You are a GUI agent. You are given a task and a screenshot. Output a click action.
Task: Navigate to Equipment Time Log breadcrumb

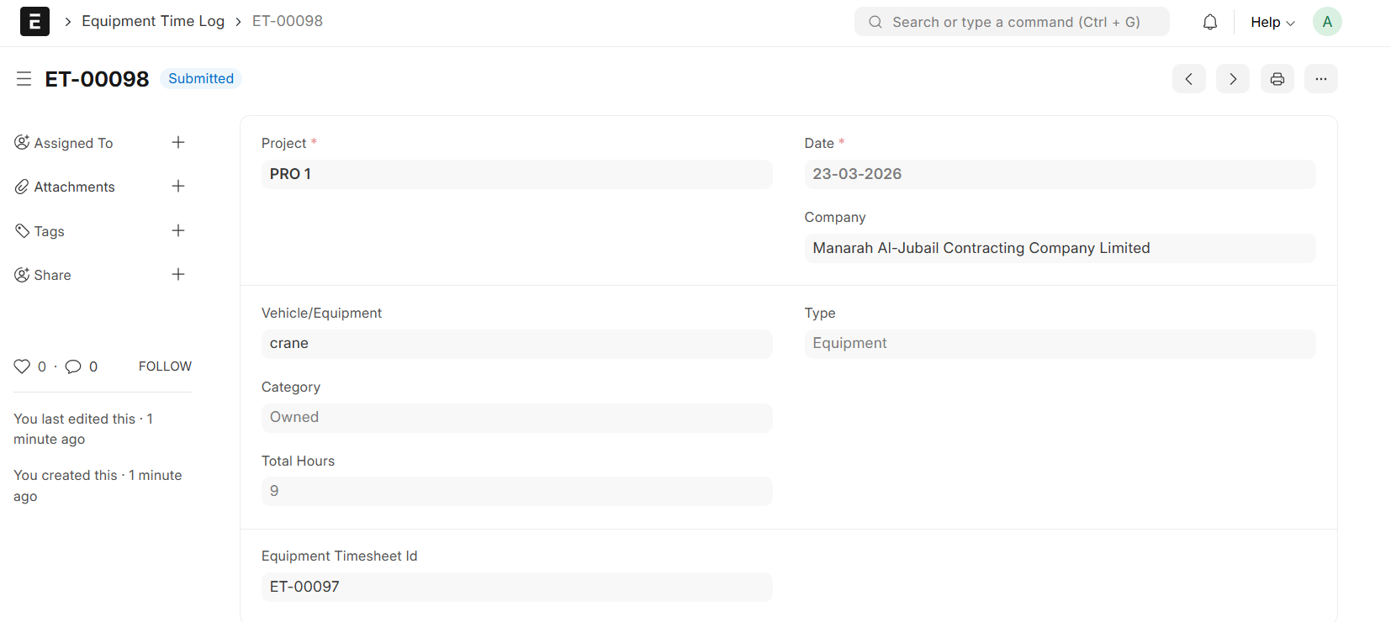pyautogui.click(x=153, y=22)
